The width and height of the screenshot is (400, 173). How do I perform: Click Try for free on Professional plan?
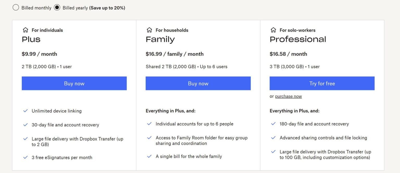coord(322,83)
